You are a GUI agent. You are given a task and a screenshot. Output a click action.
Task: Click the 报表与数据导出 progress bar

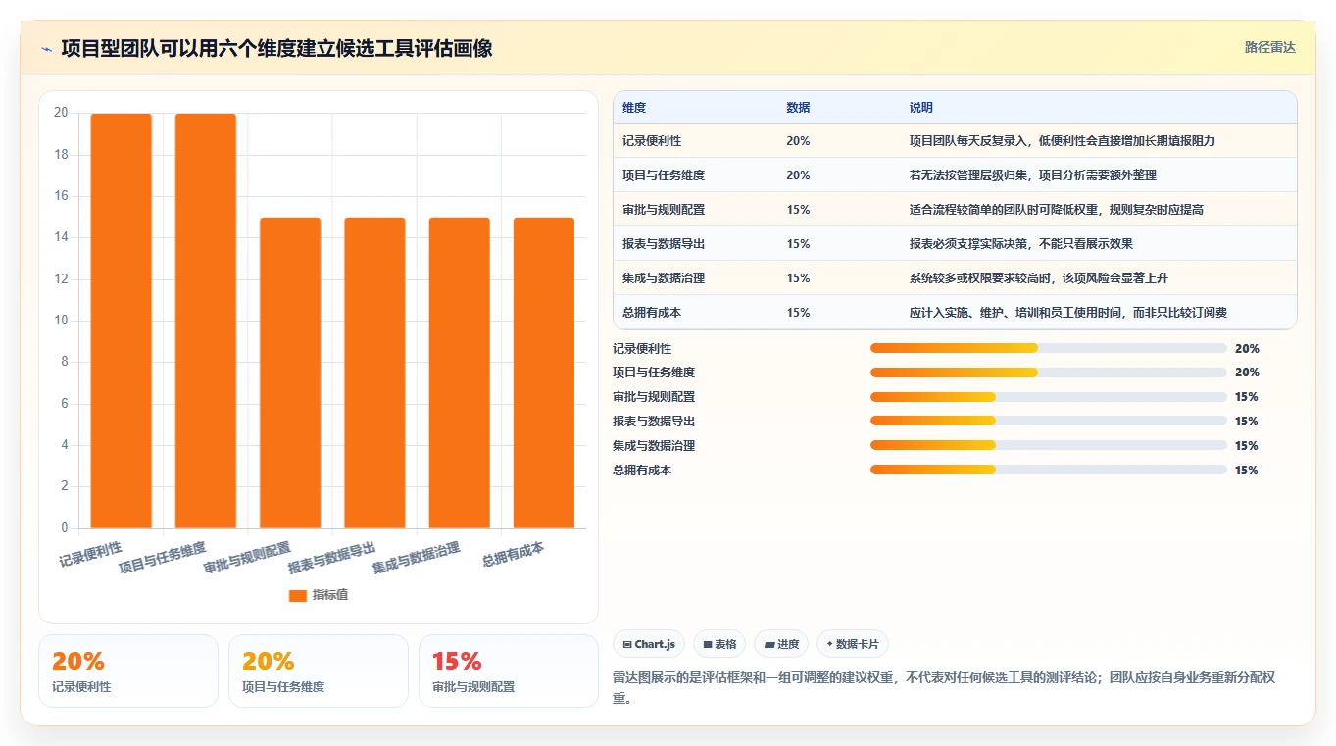1049,422
